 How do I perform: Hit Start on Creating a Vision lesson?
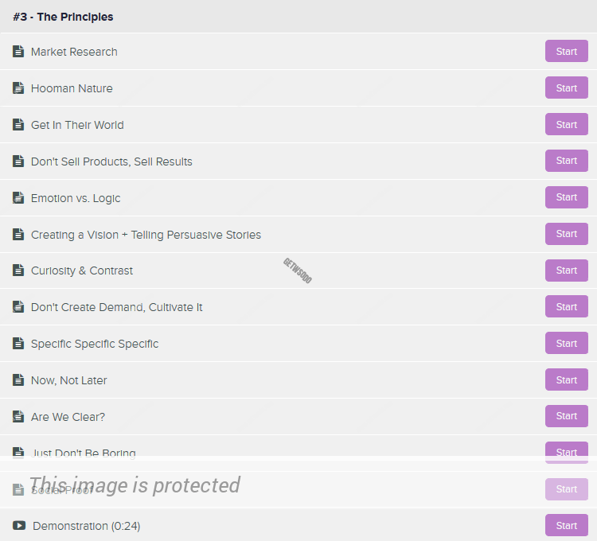click(x=566, y=234)
